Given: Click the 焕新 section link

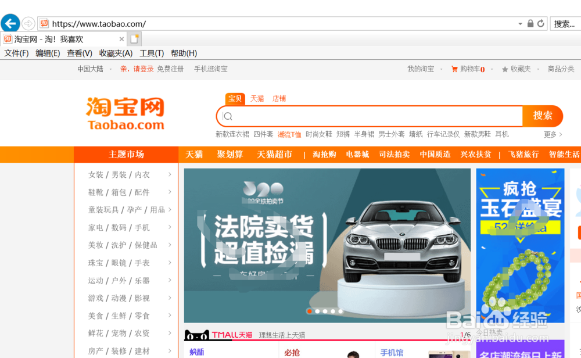Looking at the screenshot, I should 196,352.
